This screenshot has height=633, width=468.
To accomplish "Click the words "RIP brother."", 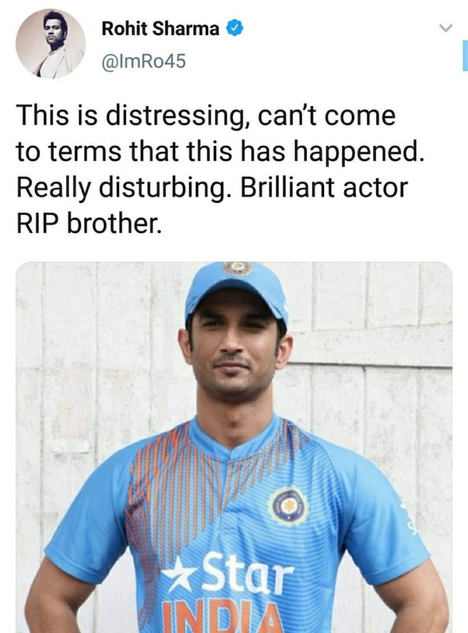I will (x=89, y=223).
